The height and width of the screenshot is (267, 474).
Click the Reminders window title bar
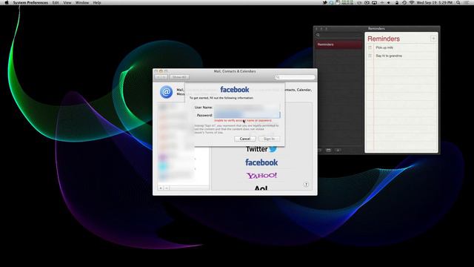[x=376, y=28]
